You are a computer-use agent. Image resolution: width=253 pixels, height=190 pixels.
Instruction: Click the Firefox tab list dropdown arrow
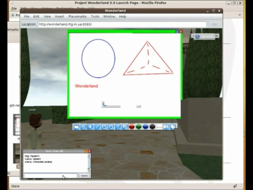tap(240, 15)
